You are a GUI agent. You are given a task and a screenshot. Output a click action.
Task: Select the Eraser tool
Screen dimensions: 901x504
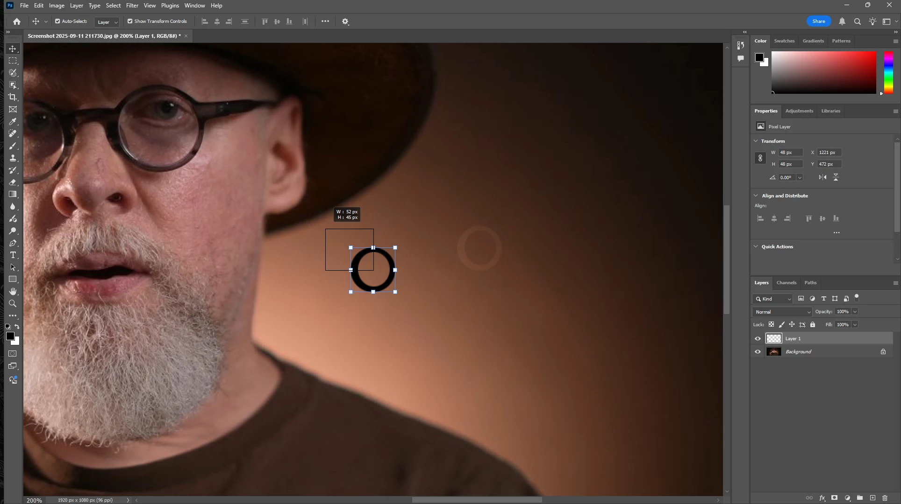click(x=13, y=182)
